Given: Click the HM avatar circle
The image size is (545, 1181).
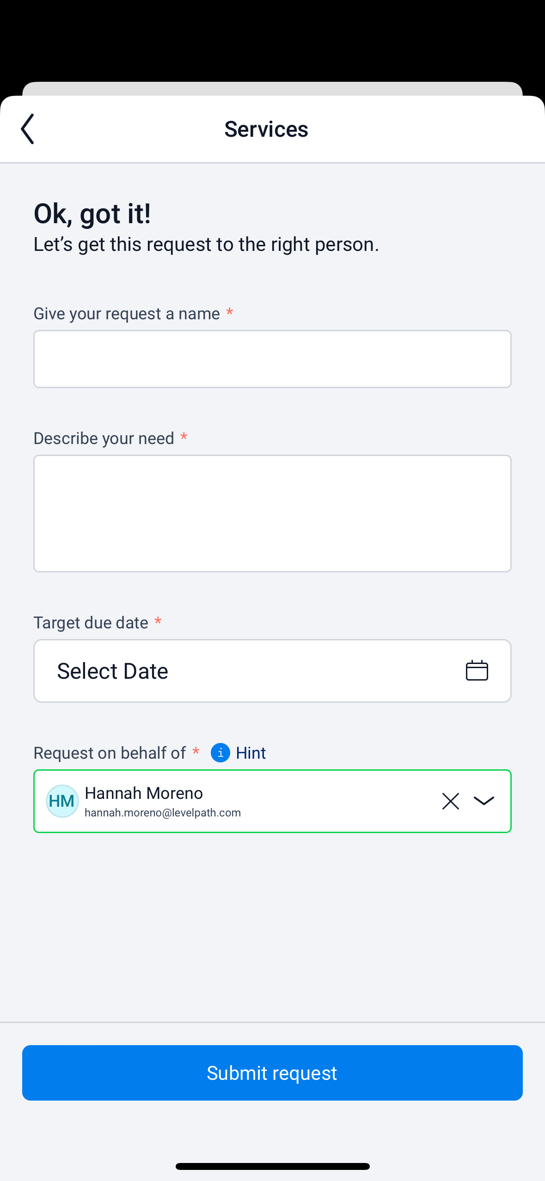Looking at the screenshot, I should tap(62, 801).
